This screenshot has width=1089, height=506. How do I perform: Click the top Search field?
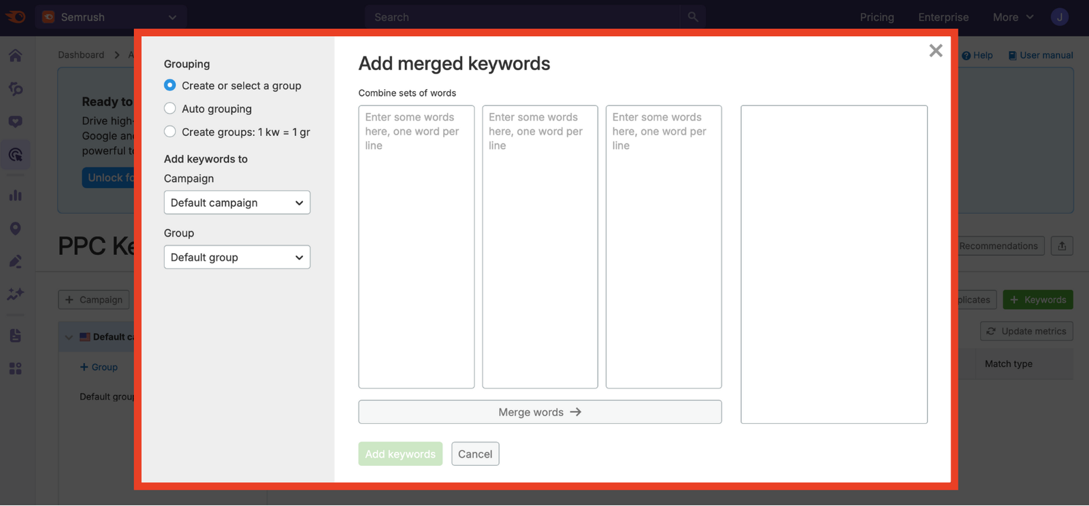[x=523, y=17]
